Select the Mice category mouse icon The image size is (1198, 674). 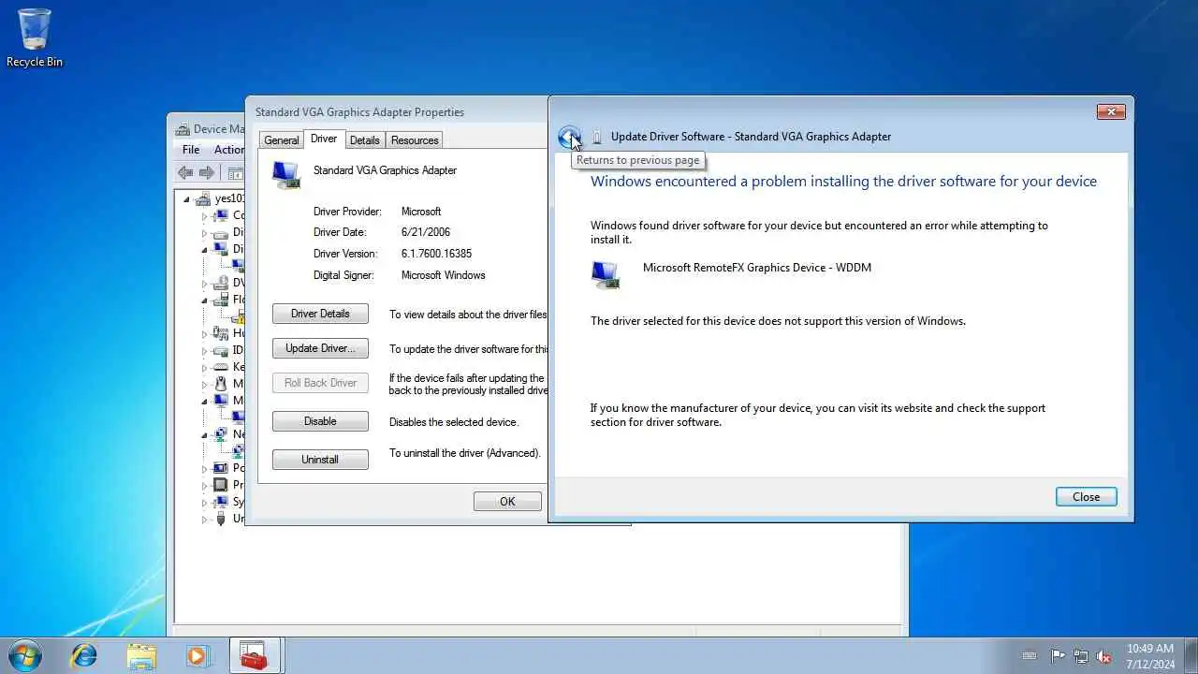pos(220,384)
